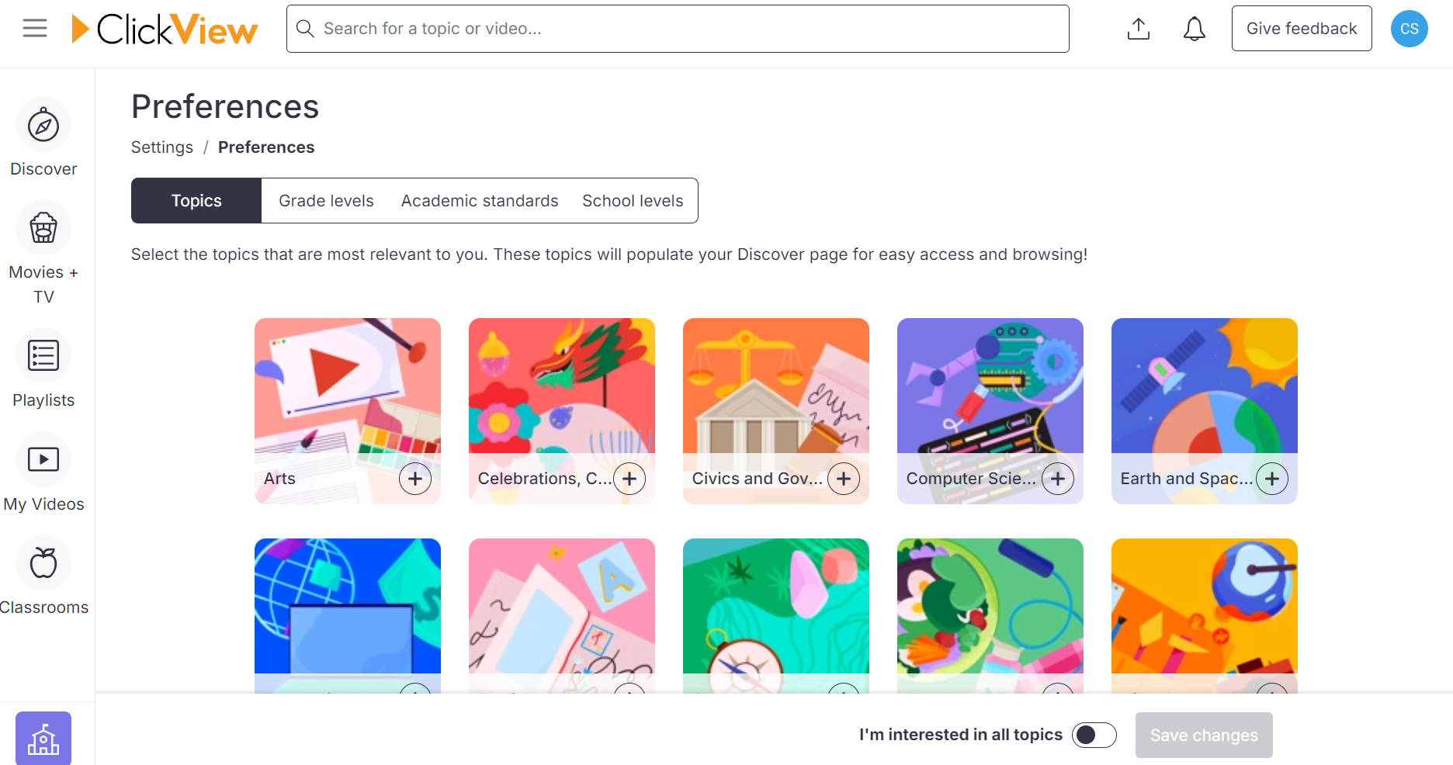
Task: Toggle I'm interested in all topics switch
Action: point(1094,735)
